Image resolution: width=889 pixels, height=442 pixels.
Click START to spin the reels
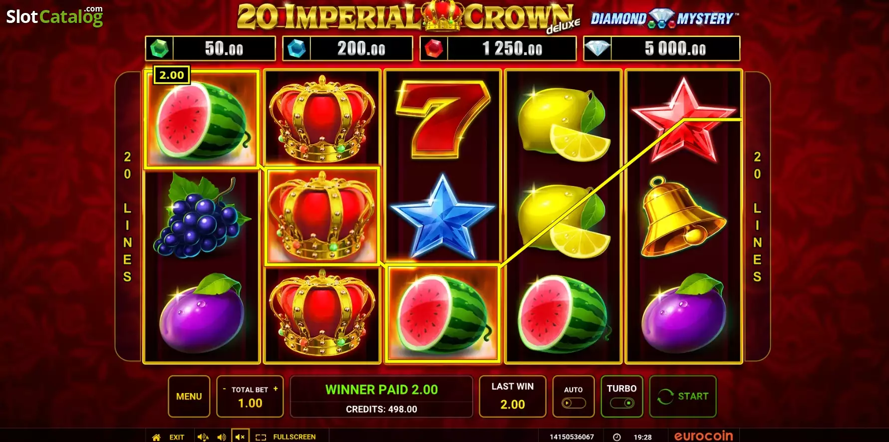[x=683, y=396]
